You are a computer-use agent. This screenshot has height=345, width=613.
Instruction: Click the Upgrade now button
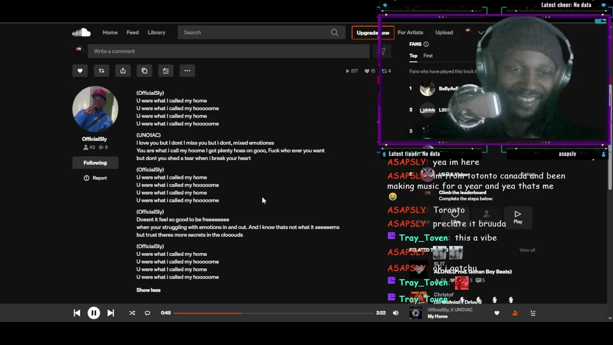373,33
